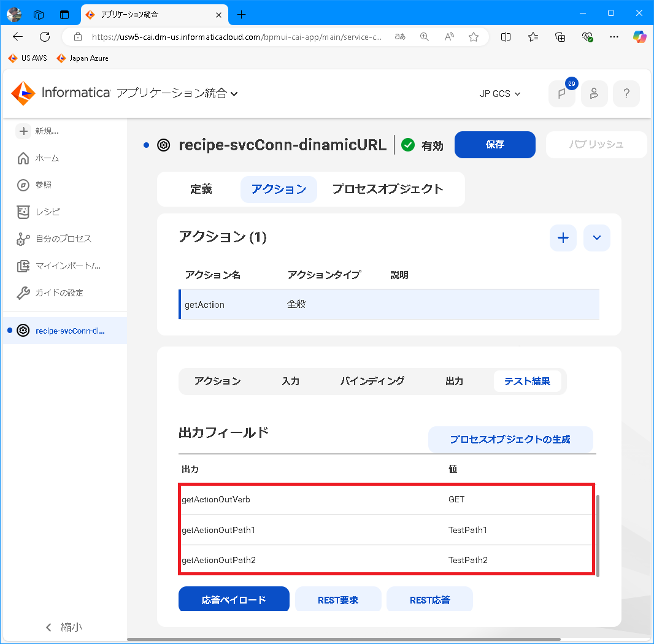Viewport: 654px width, 644px height.
Task: Click the tab actions icon in title bar
Action: pyautogui.click(x=64, y=15)
